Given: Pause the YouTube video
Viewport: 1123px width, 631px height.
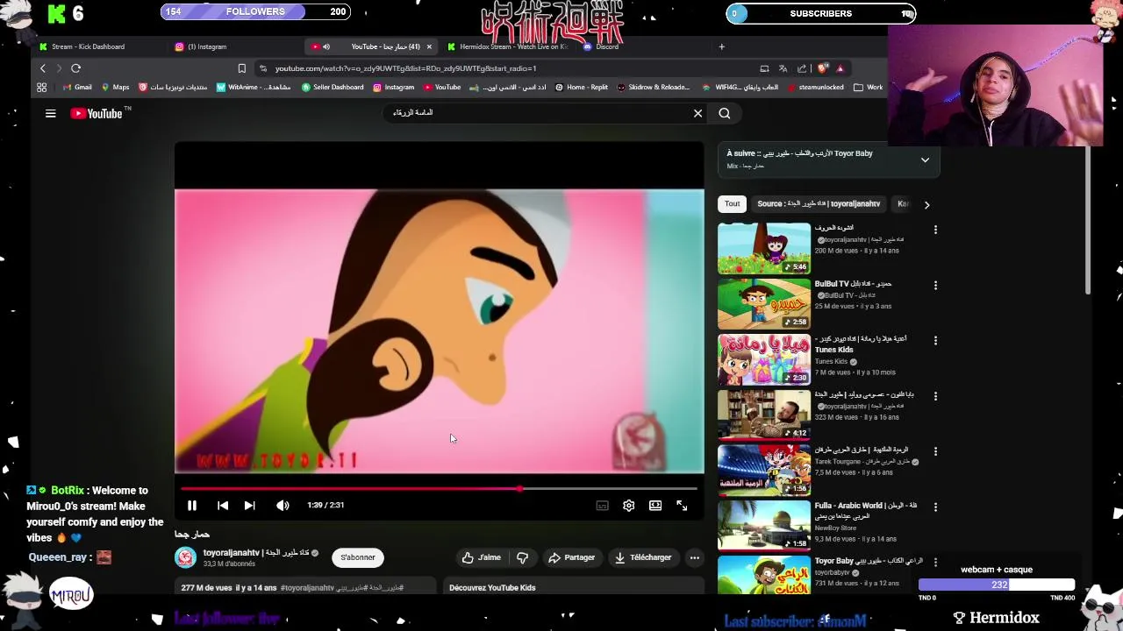Looking at the screenshot, I should pyautogui.click(x=192, y=506).
